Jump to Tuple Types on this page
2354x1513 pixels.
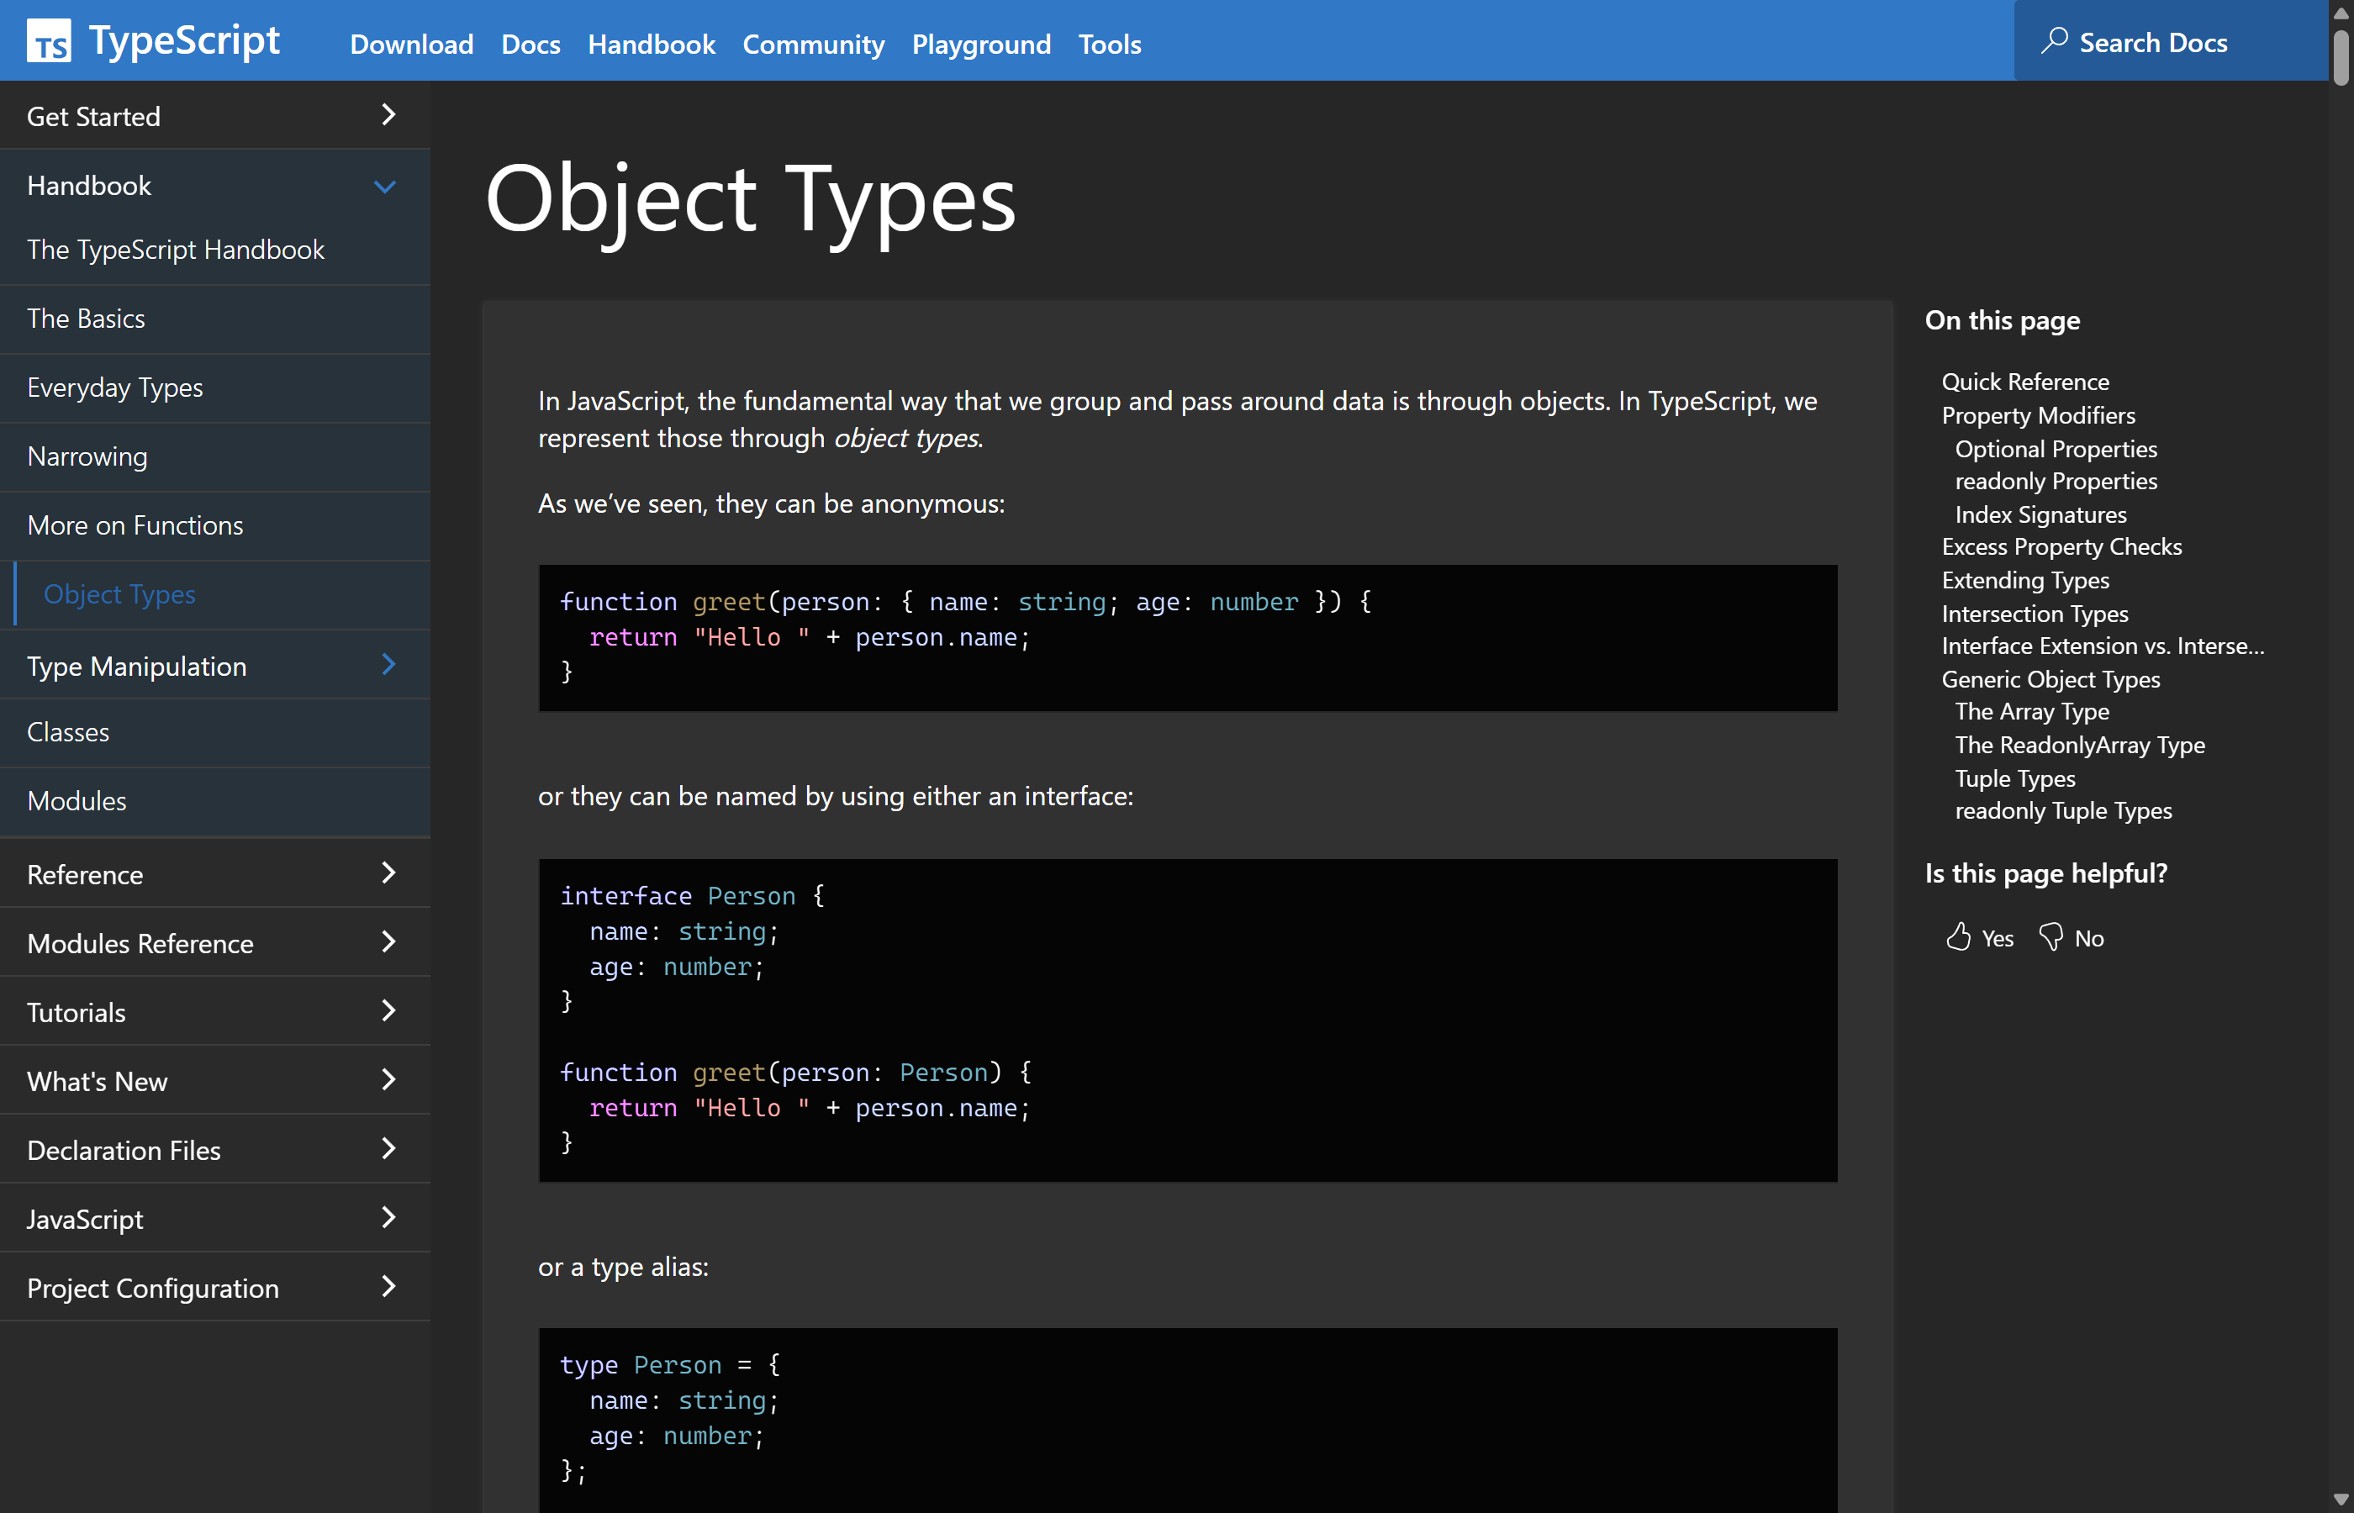[x=2014, y=778]
